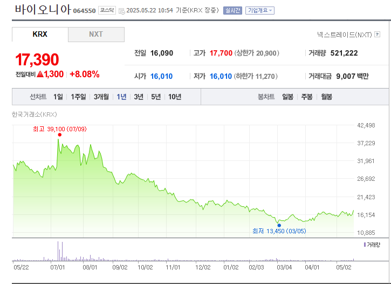Switch to 월봉 candle chart
The height and width of the screenshot is (284, 391).
[x=326, y=97]
